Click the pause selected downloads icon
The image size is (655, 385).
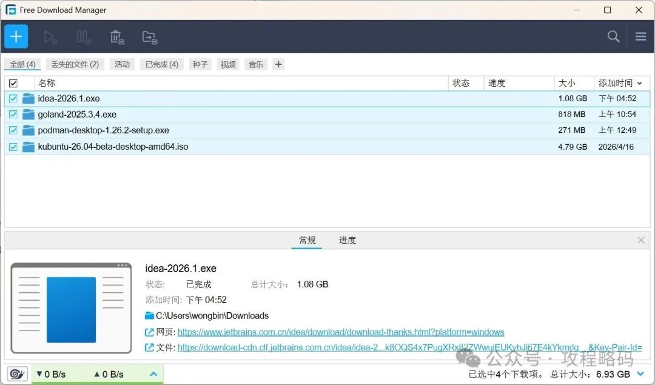[x=84, y=37]
